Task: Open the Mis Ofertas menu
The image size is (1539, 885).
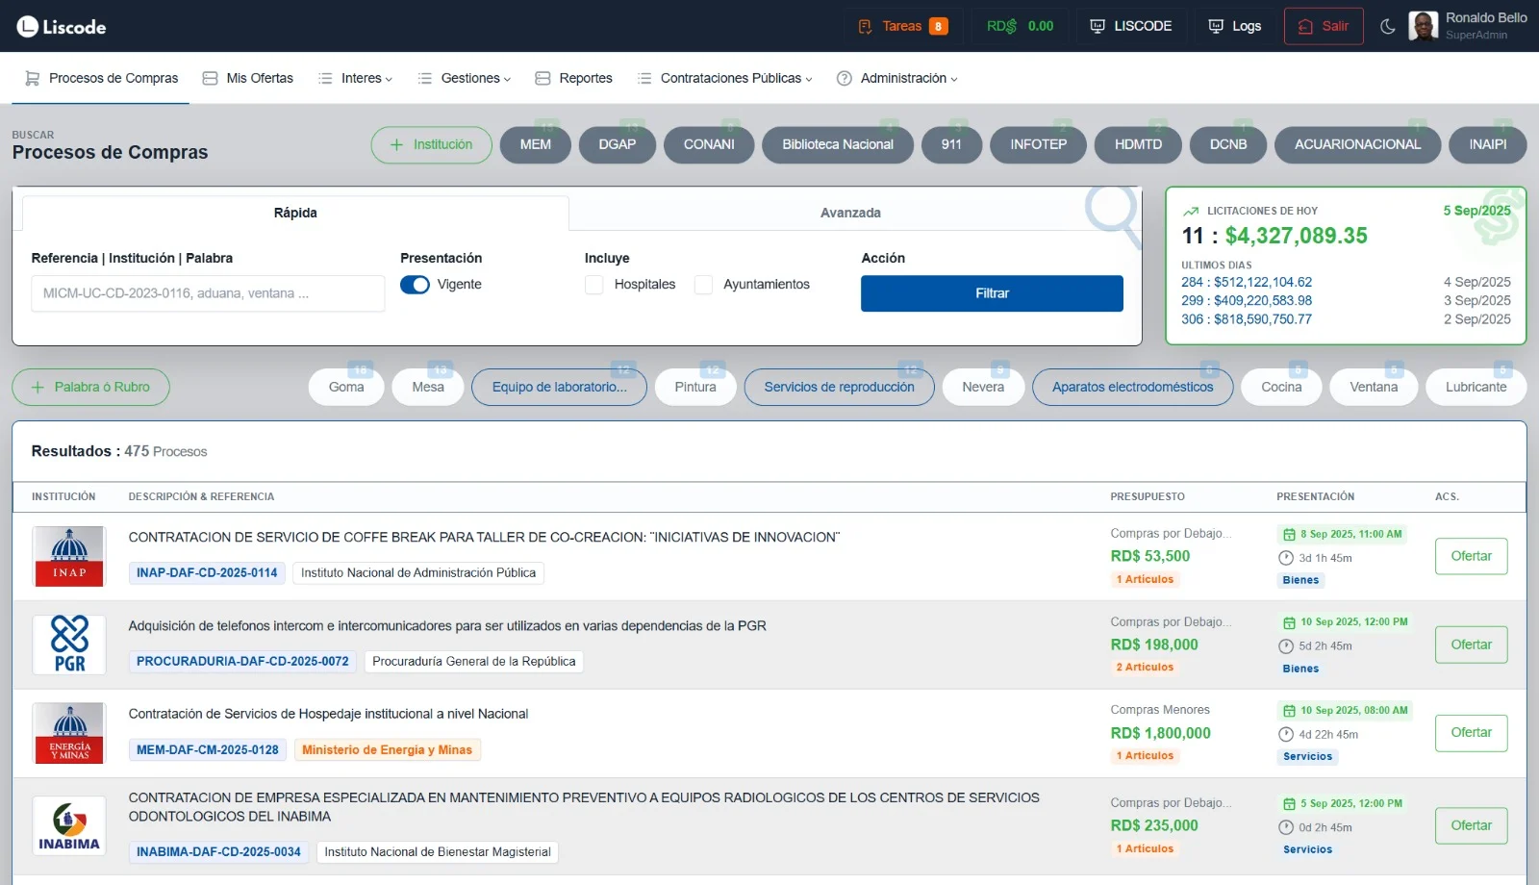Action: [247, 78]
